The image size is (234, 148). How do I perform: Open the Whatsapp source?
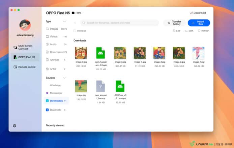click(56, 85)
